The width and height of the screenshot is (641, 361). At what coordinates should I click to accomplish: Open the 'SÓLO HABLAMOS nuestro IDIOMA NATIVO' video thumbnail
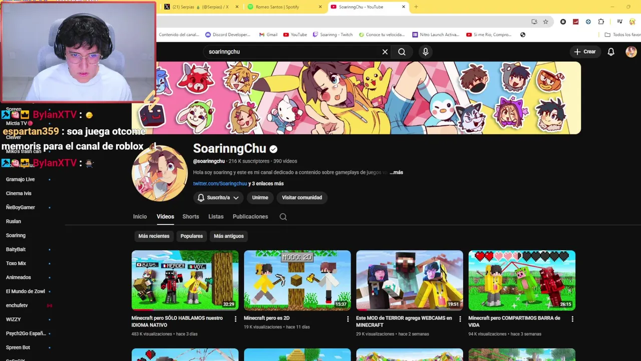click(x=185, y=280)
